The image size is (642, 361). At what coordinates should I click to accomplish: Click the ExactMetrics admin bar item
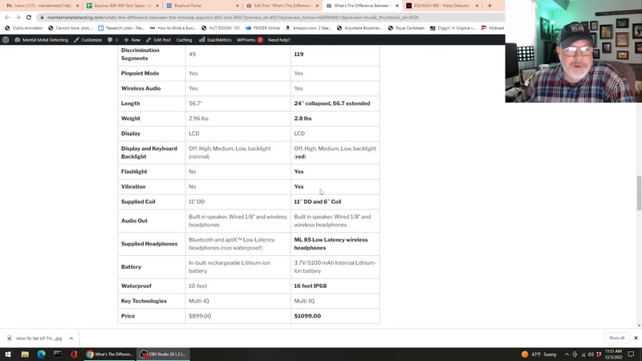pyautogui.click(x=217, y=39)
